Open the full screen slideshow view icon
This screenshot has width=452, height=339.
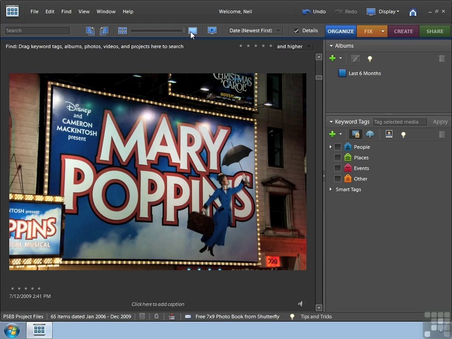212,30
